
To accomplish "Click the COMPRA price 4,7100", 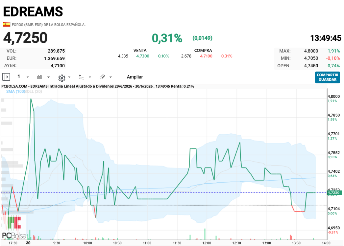I will [206, 56].
